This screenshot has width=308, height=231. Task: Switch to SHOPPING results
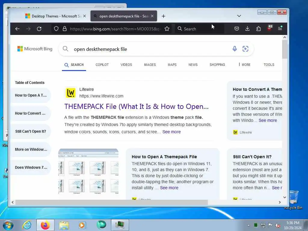pyautogui.click(x=217, y=65)
